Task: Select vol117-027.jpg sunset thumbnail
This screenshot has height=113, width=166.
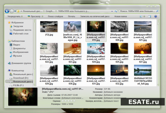Action: 143,48
